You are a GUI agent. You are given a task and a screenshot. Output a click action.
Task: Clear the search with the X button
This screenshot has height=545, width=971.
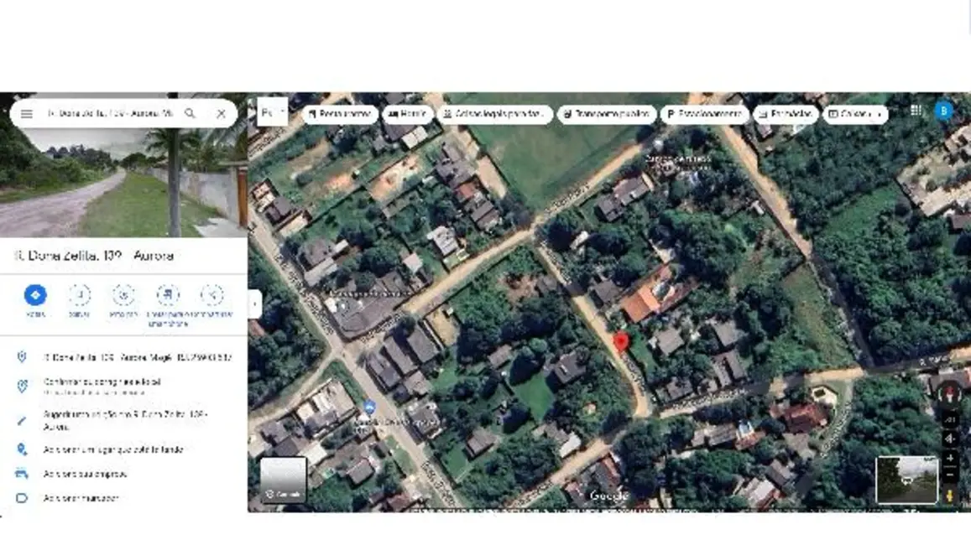coord(221,113)
